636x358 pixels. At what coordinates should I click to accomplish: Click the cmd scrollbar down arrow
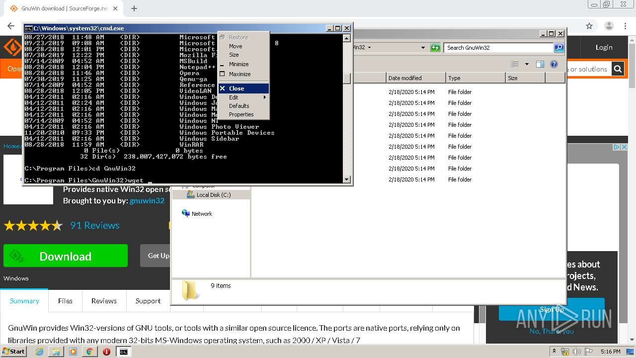(347, 179)
